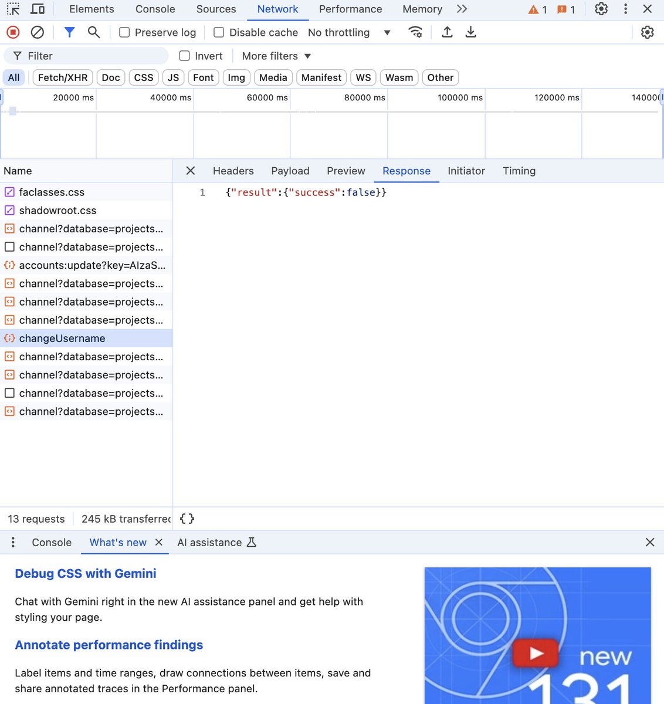Open the Initiator request tab

[466, 171]
